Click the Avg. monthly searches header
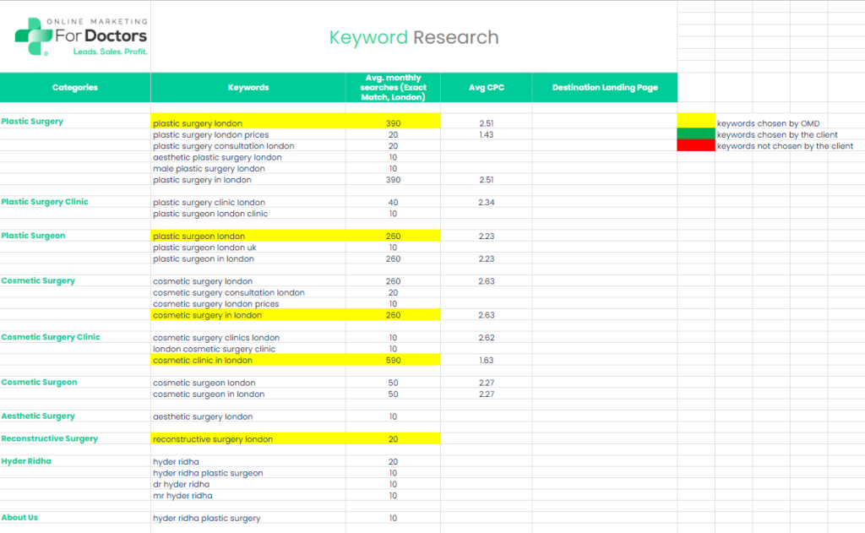 [394, 87]
